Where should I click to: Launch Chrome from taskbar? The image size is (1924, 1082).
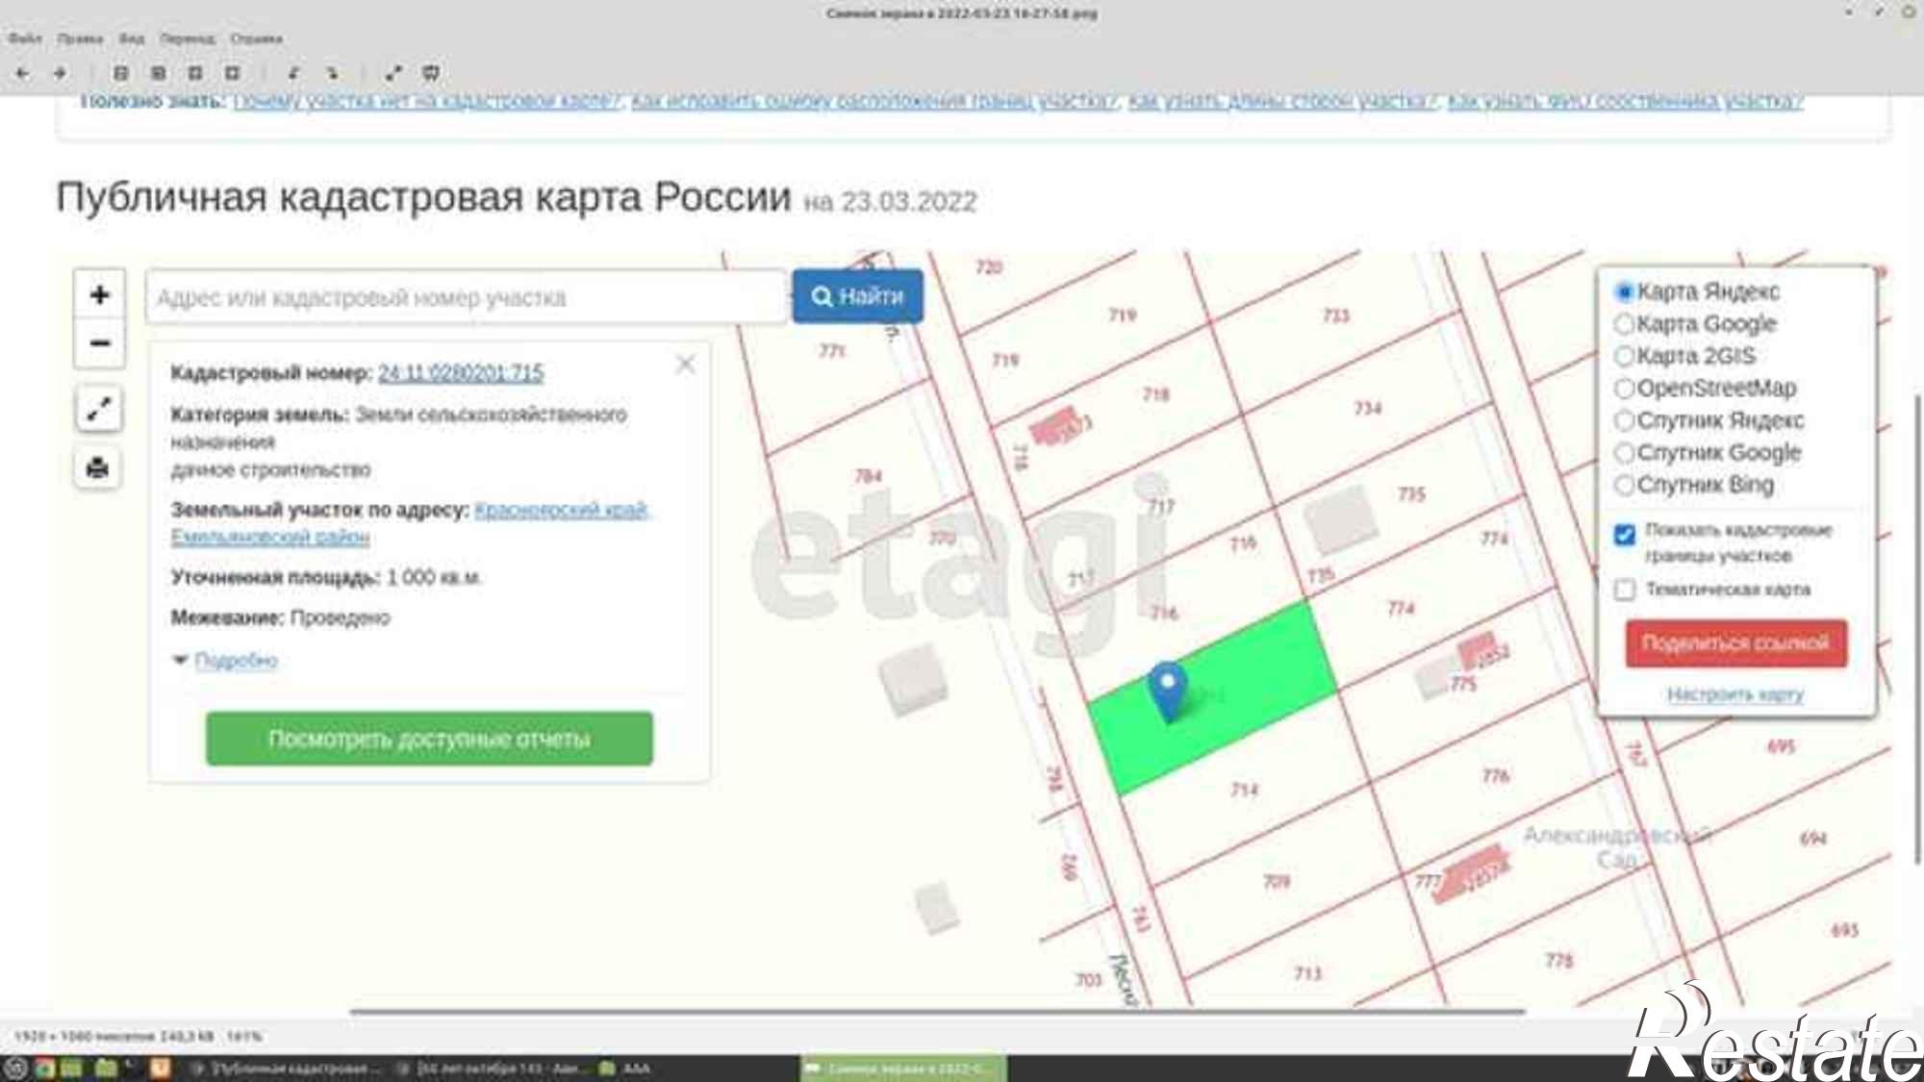click(x=44, y=1068)
